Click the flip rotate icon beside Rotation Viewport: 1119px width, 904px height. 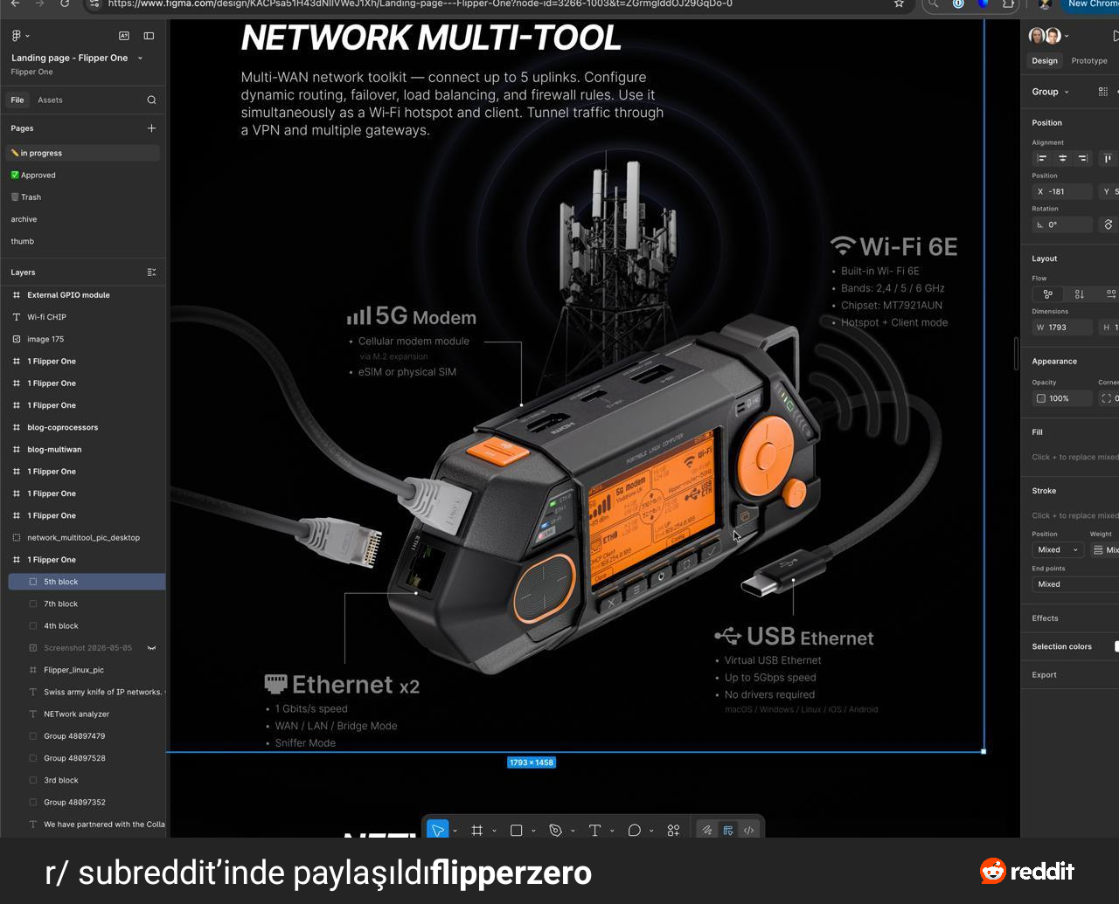tap(1109, 224)
